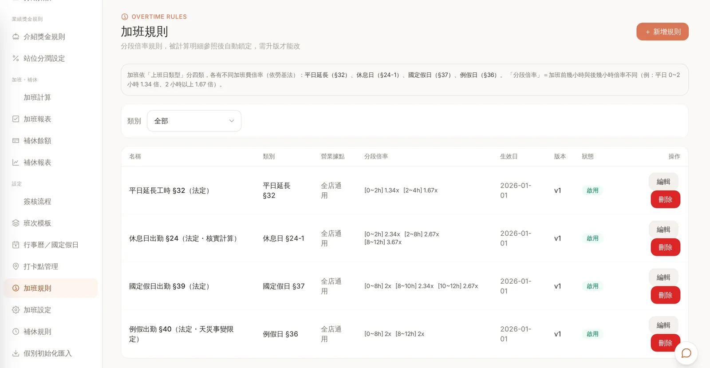The width and height of the screenshot is (710, 368).
Task: Click the 名稱 column header
Action: [x=135, y=157]
